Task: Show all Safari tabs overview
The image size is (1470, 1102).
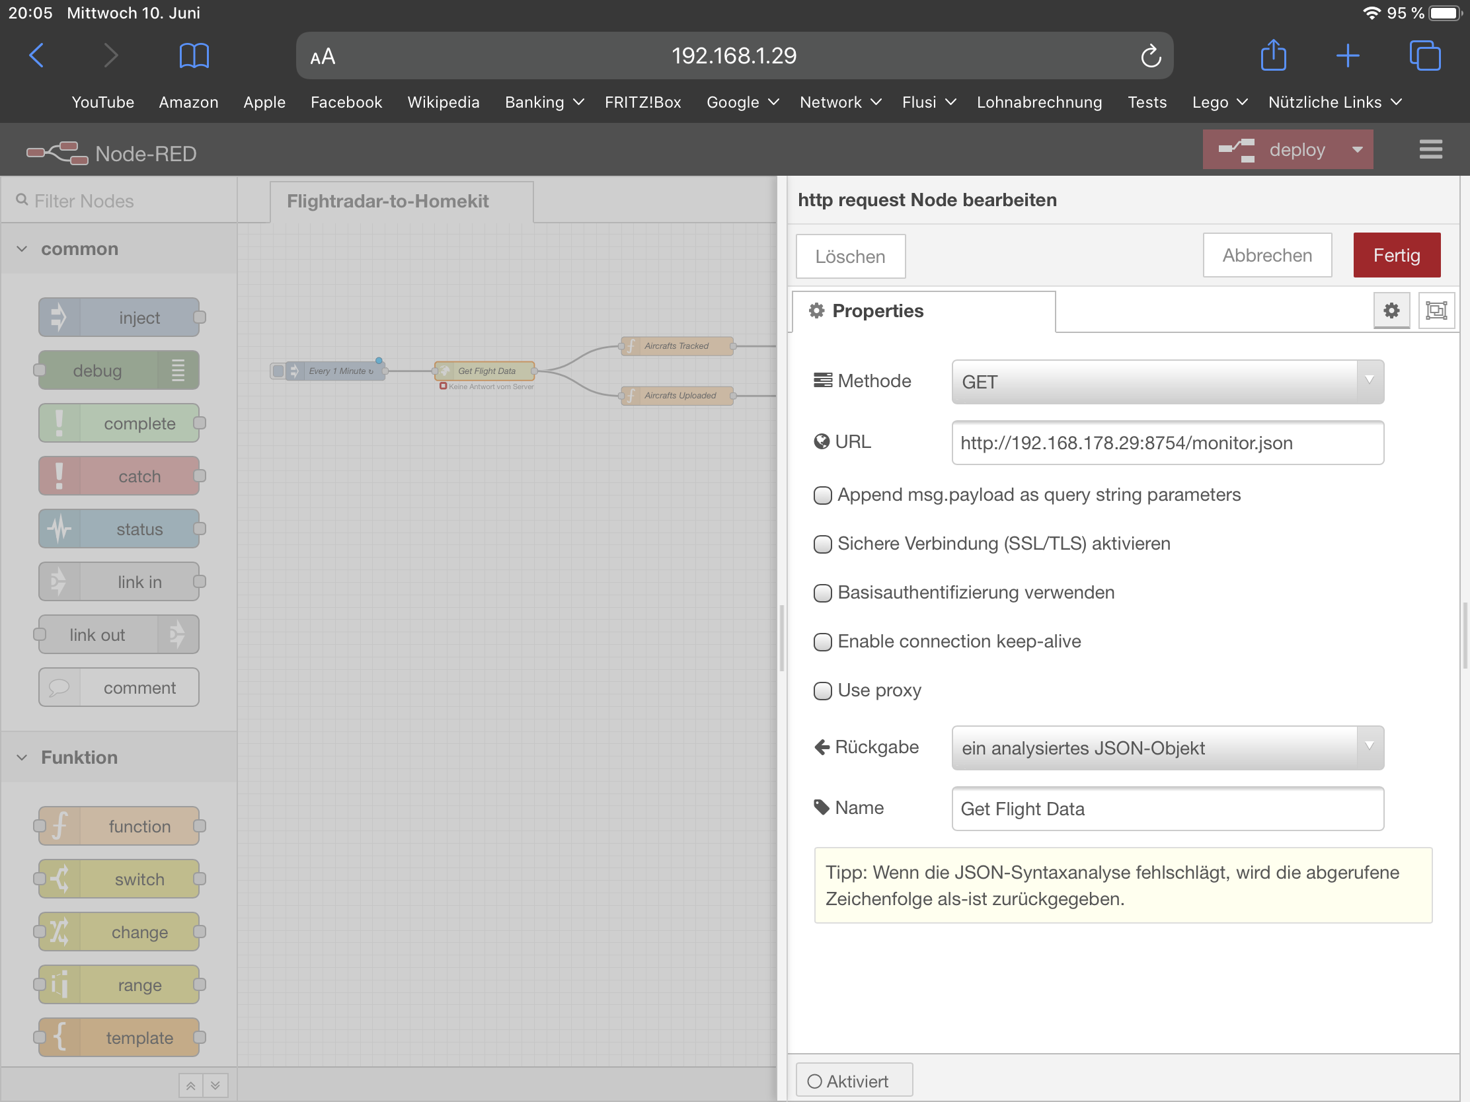Action: 1424,55
